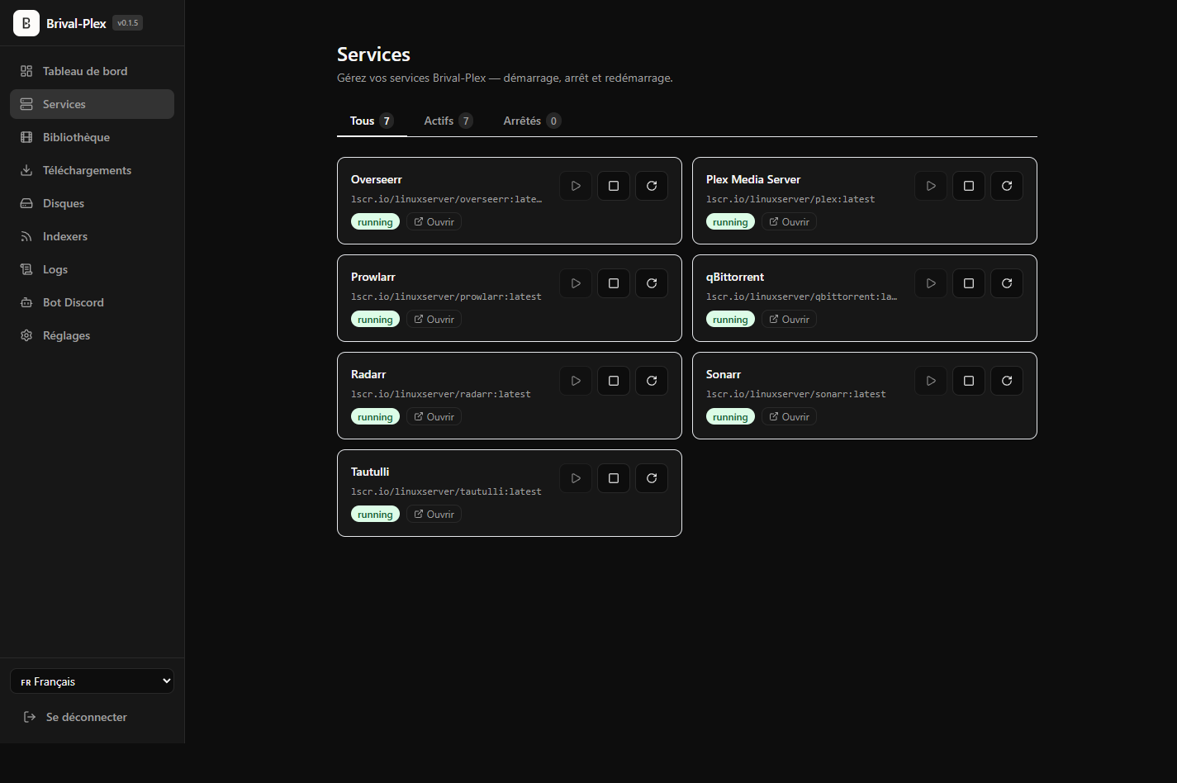The height and width of the screenshot is (783, 1177).
Task: Stop the Sonarr service
Action: (x=969, y=381)
